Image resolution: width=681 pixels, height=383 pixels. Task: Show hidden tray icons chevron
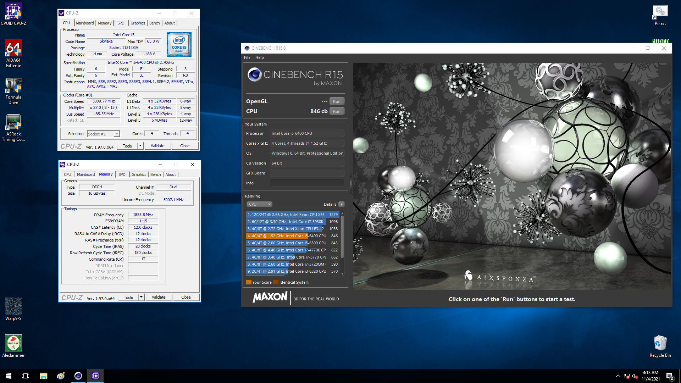(x=618, y=376)
